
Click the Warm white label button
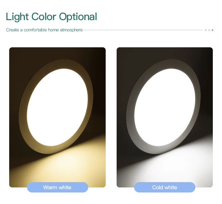[x=57, y=187]
